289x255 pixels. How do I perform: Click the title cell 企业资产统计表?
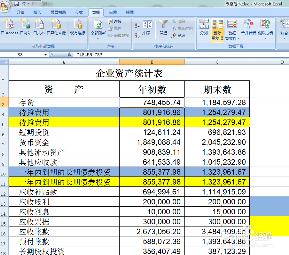click(x=129, y=73)
